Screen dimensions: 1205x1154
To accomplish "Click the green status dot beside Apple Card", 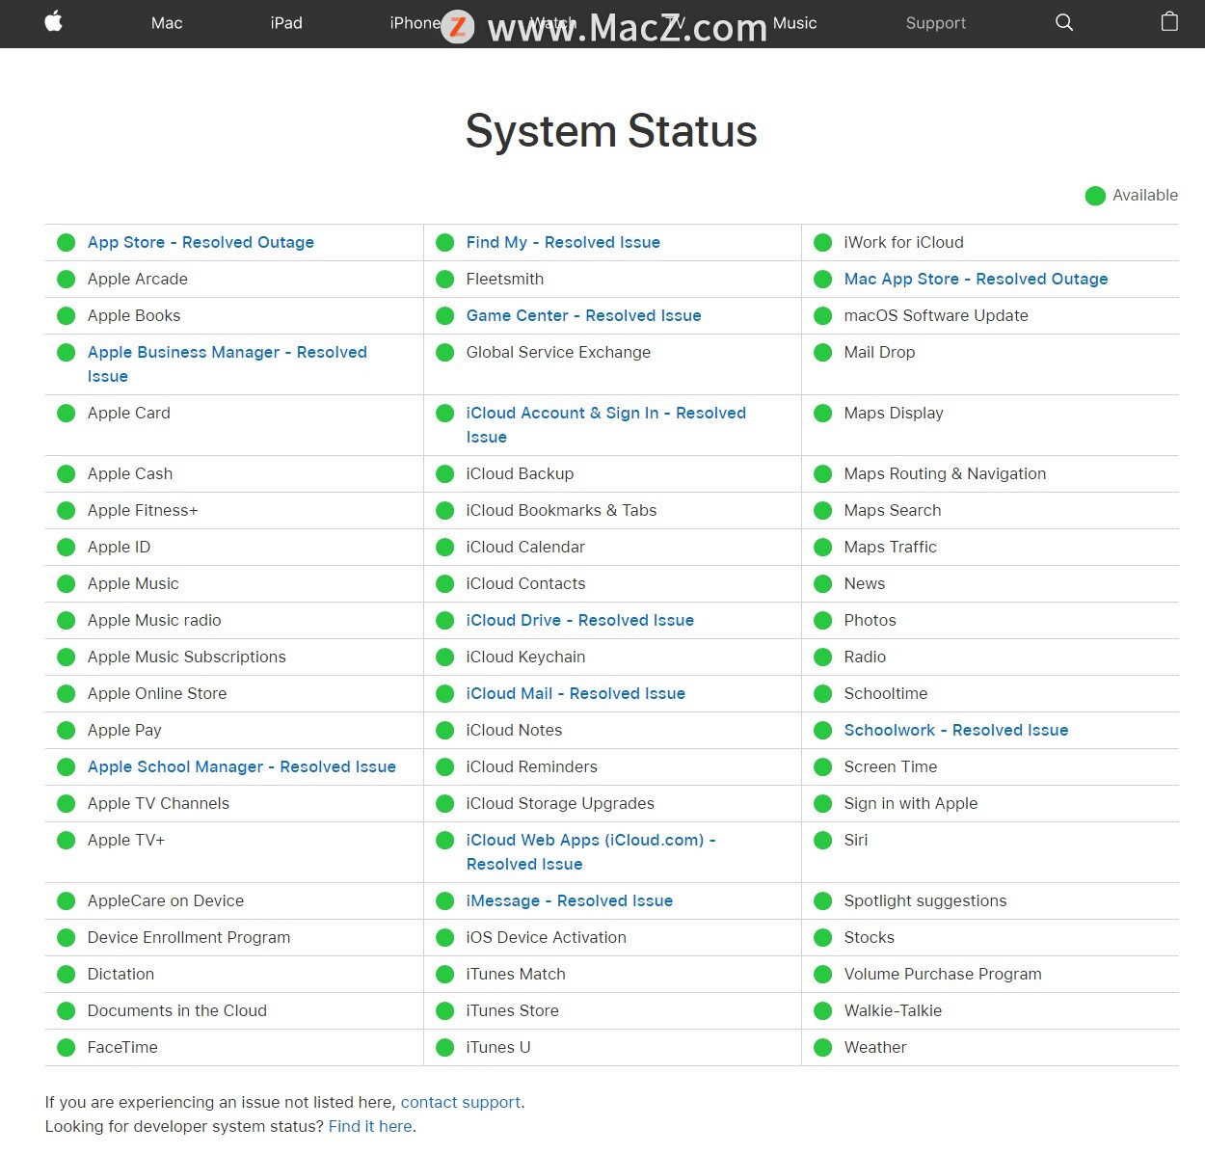I will pos(66,414).
